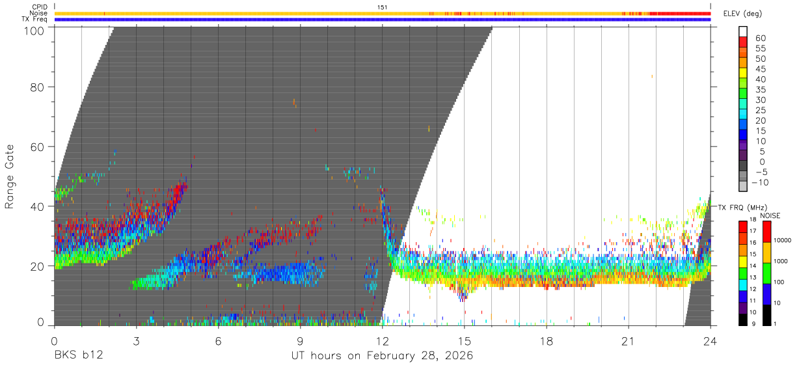Click the 12 tick label on UT hours axis
The width and height of the screenshot is (799, 369).
382,340
